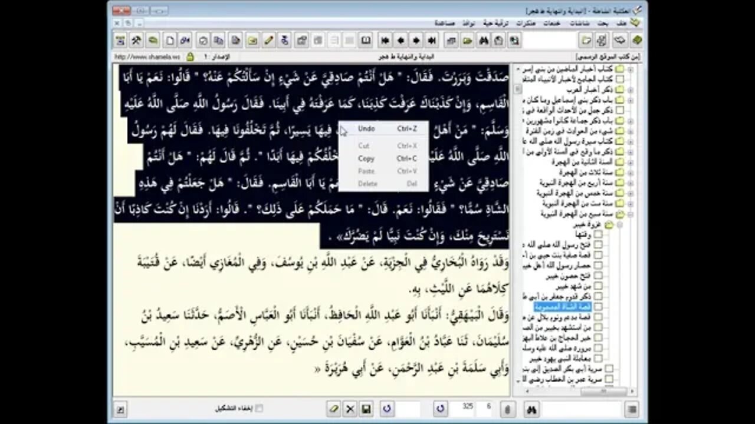Click the eraser icon in bottom bar

pos(334,409)
